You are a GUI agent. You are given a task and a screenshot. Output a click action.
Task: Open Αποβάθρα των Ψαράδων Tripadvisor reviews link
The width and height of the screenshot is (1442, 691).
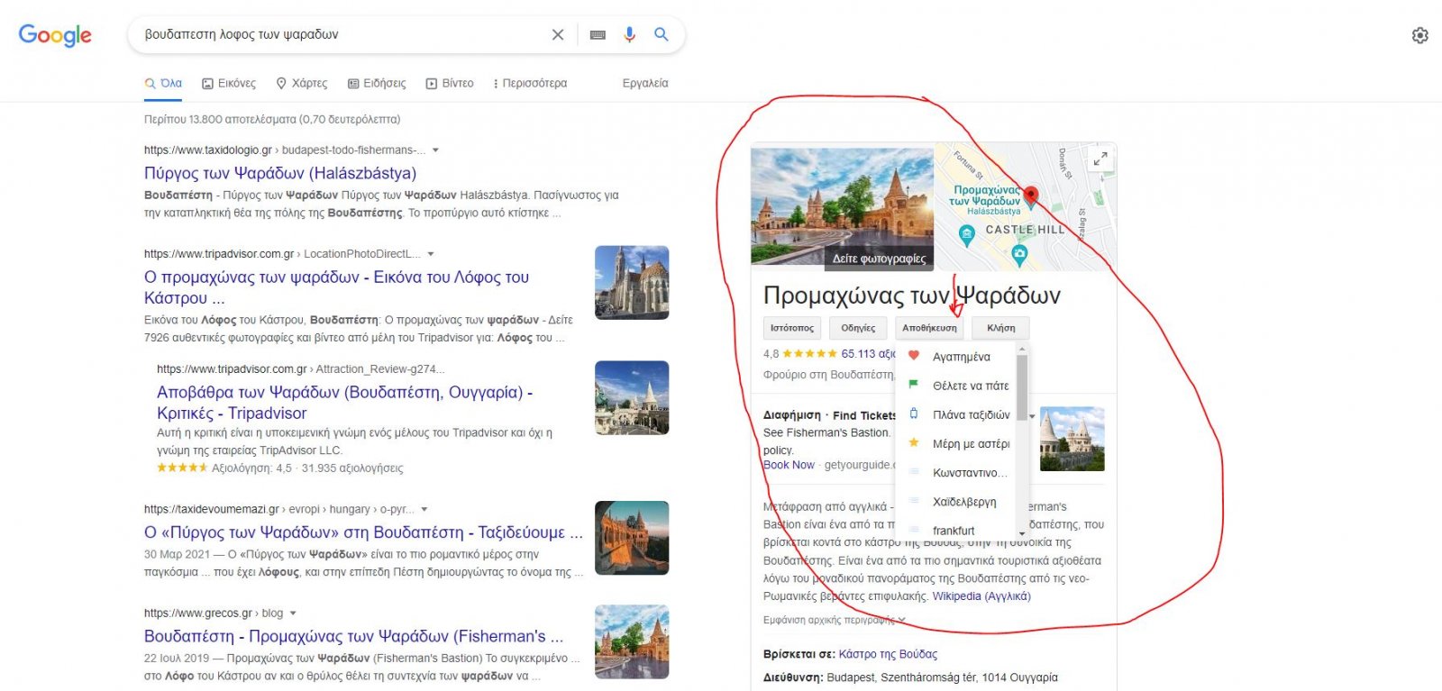point(344,403)
